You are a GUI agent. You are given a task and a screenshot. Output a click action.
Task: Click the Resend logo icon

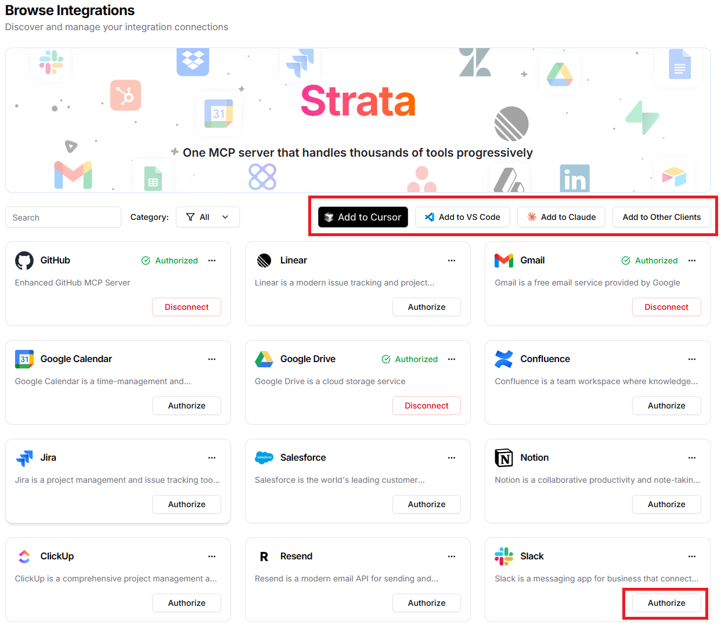point(264,556)
